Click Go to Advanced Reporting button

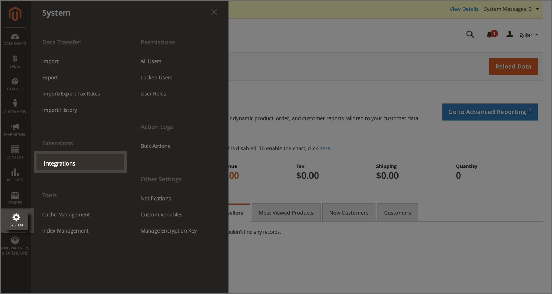pyautogui.click(x=489, y=112)
